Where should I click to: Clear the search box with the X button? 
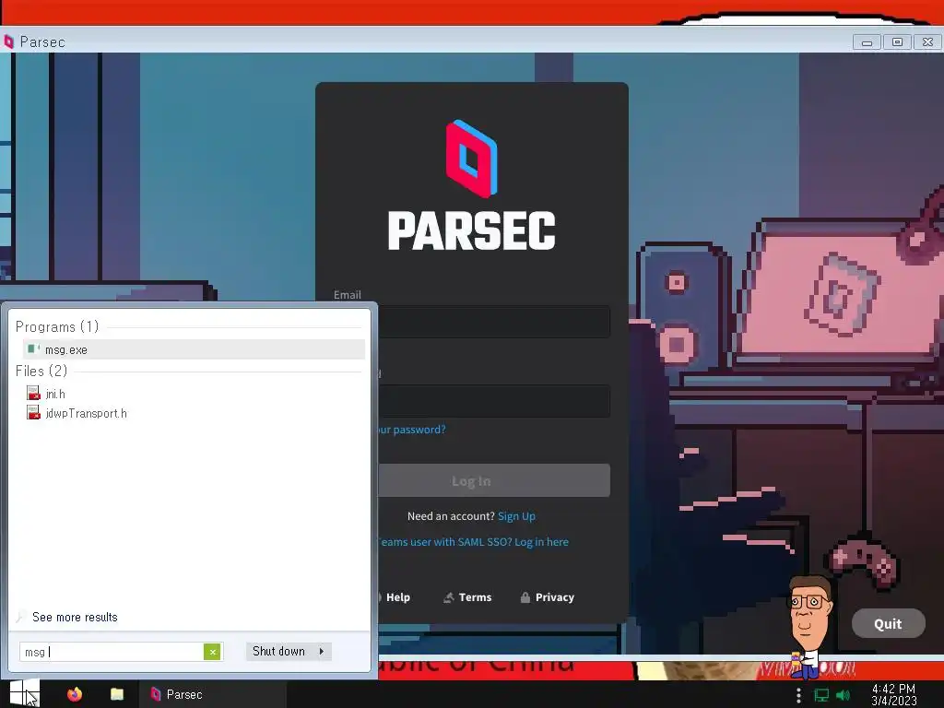(212, 652)
